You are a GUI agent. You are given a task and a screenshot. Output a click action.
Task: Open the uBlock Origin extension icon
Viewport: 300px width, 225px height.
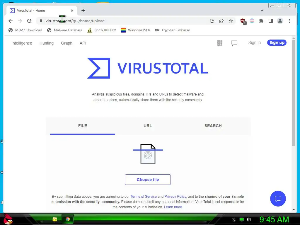click(243, 21)
